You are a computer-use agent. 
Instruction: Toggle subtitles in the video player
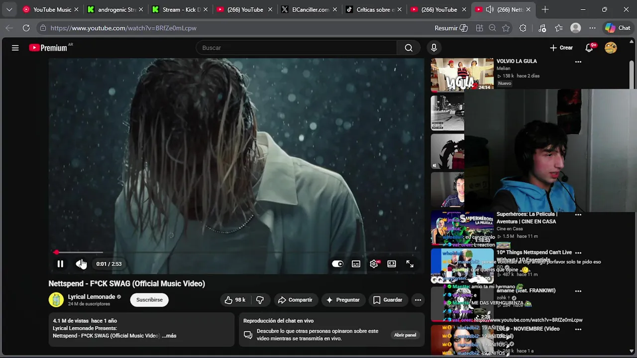pos(356,264)
